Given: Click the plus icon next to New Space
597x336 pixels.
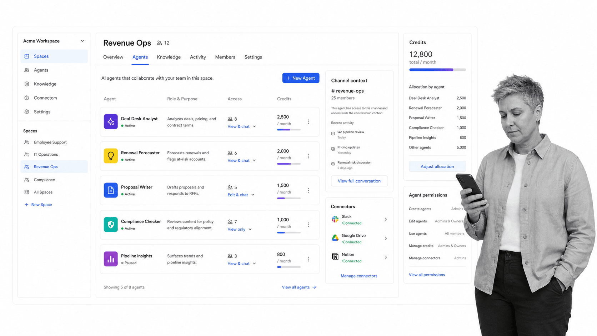Looking at the screenshot, I should (26, 205).
